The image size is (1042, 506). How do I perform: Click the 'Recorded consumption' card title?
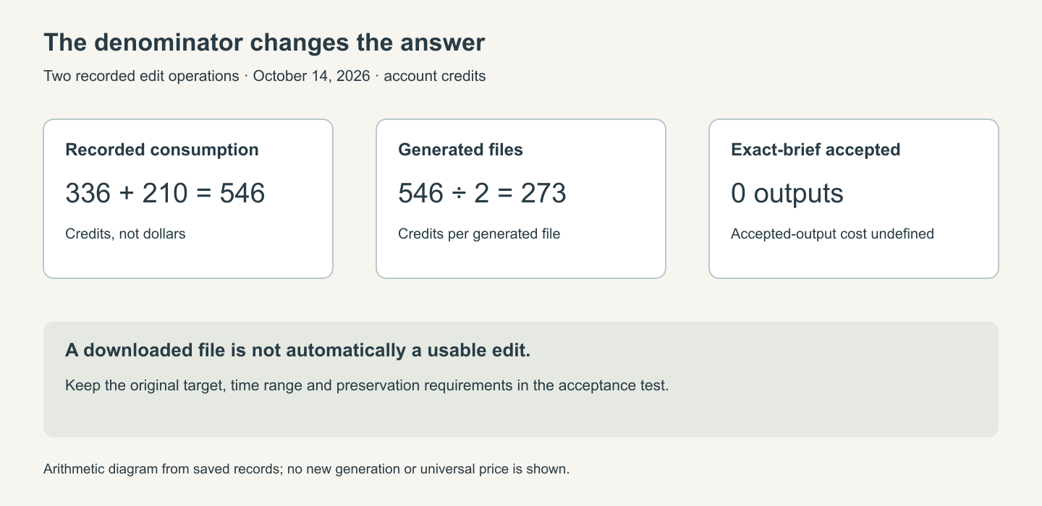(162, 150)
